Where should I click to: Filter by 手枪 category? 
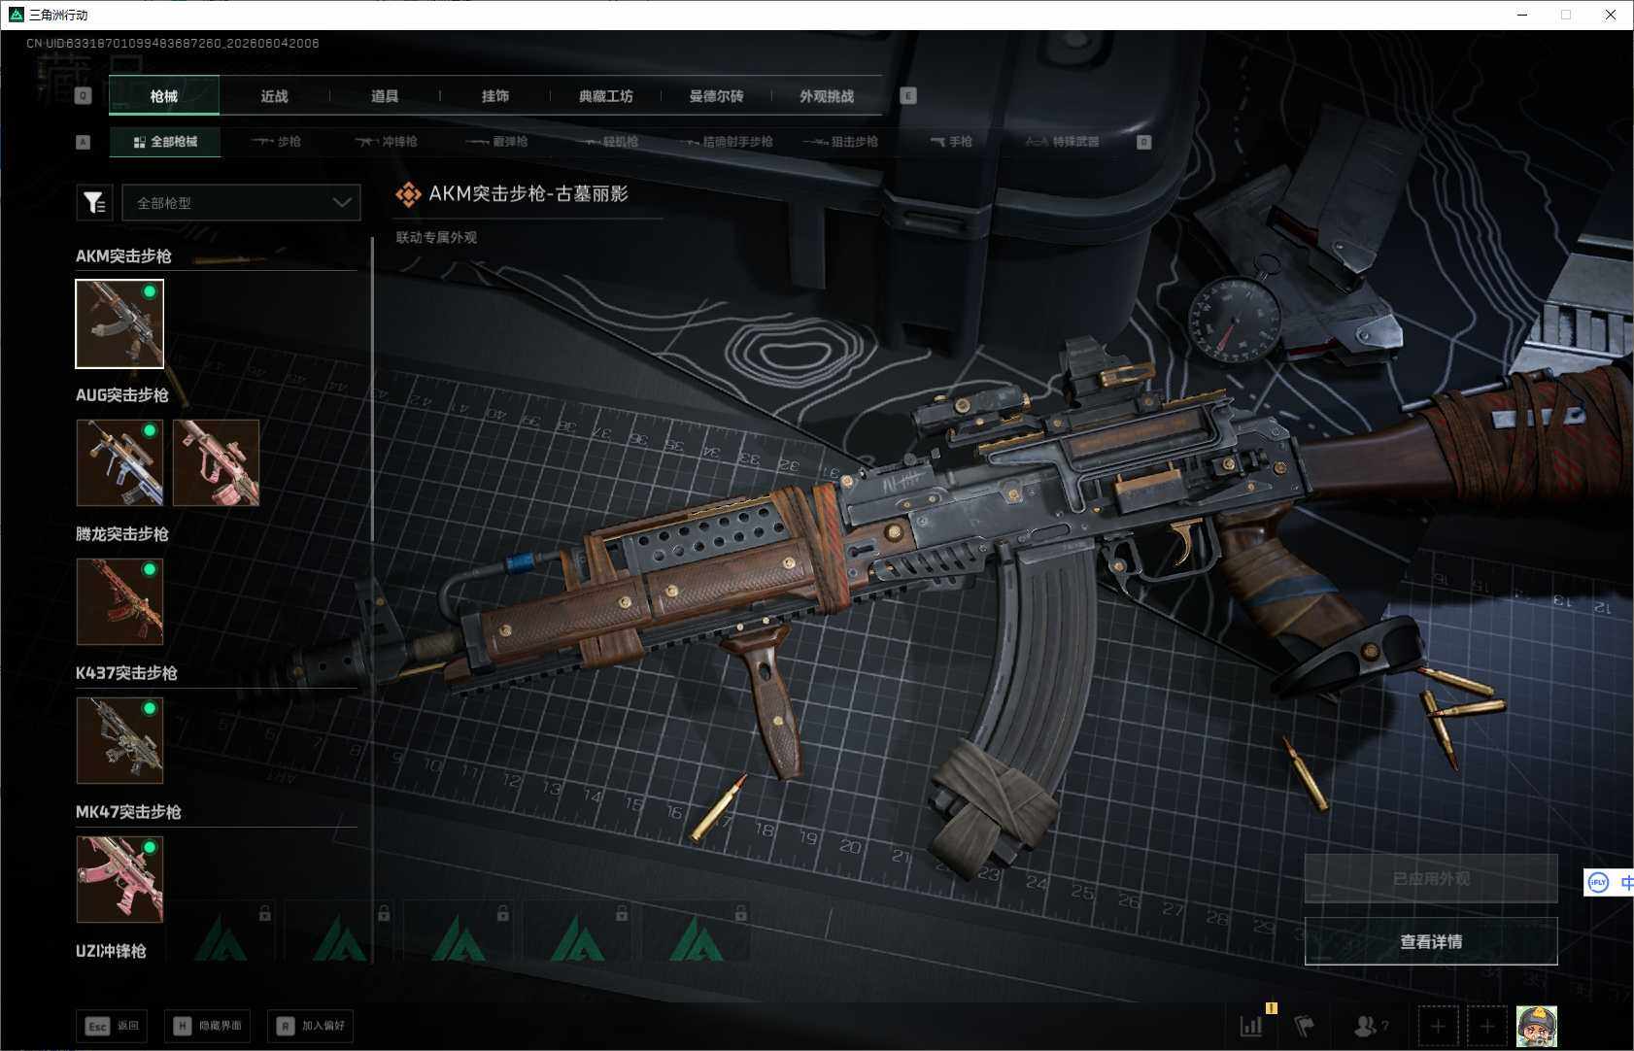coord(951,142)
